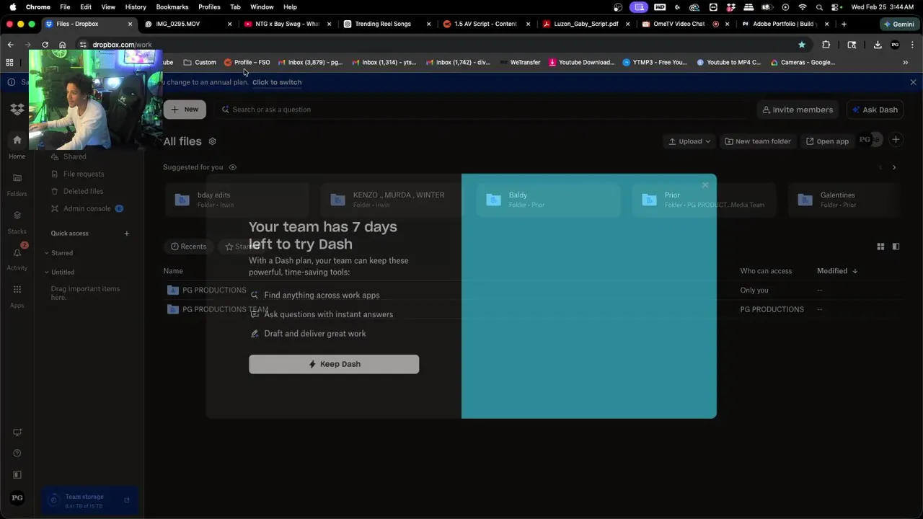This screenshot has height=519, width=923.
Task: Create a New team folder
Action: click(758, 141)
